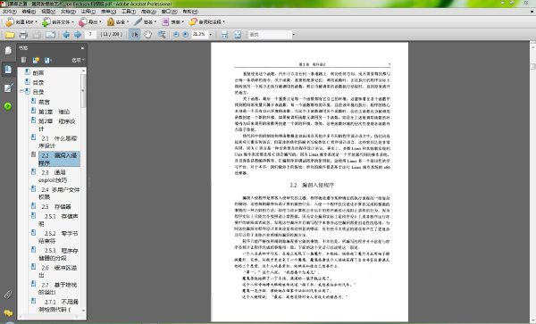Click the zoom percentage field
536x324 pixels.
pos(200,35)
